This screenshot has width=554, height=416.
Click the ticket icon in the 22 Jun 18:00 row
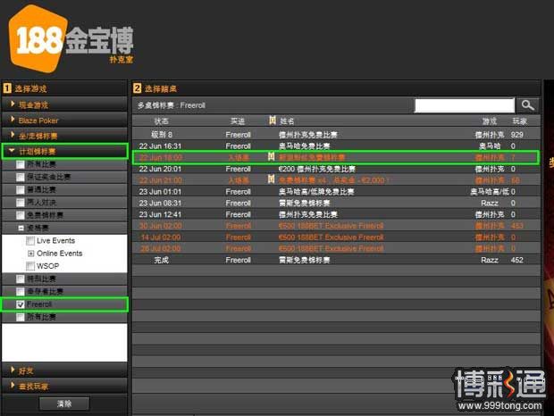(271, 156)
